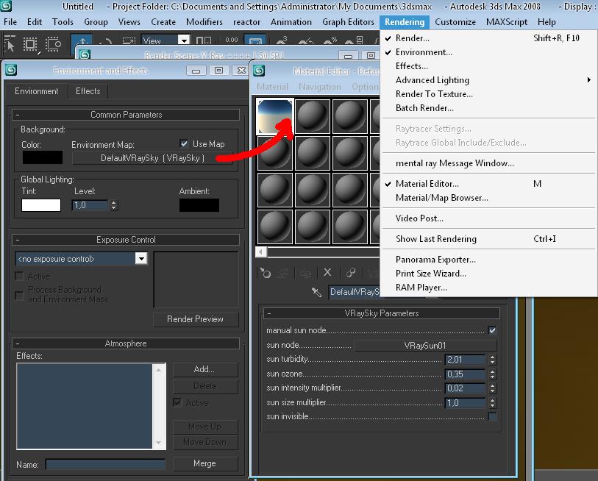Click the Effects list scrollbar down arrow

tap(159, 443)
